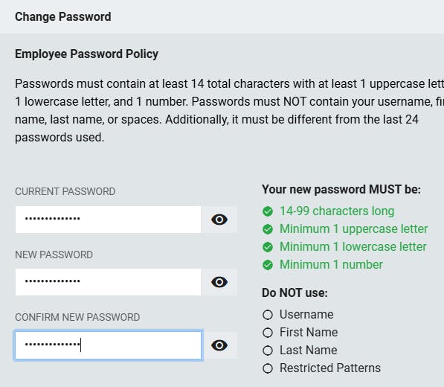444x387 pixels.
Task: Click the First Name restriction circle indicator
Action: [268, 333]
